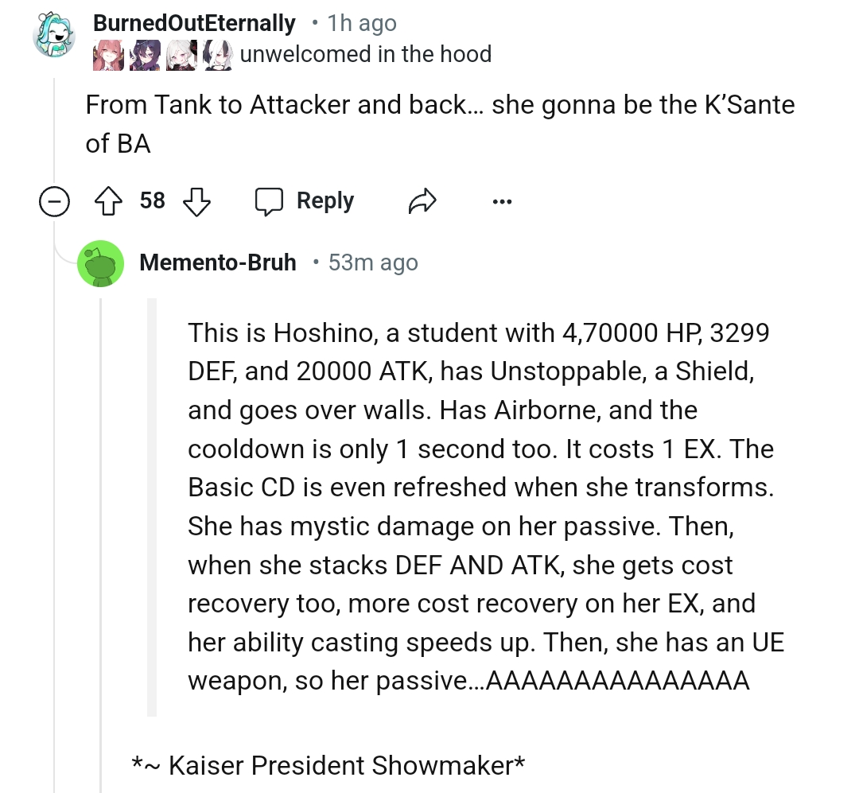Click the pink-haired character flair emoji
Image resolution: width=859 pixels, height=793 pixels.
coord(108,55)
